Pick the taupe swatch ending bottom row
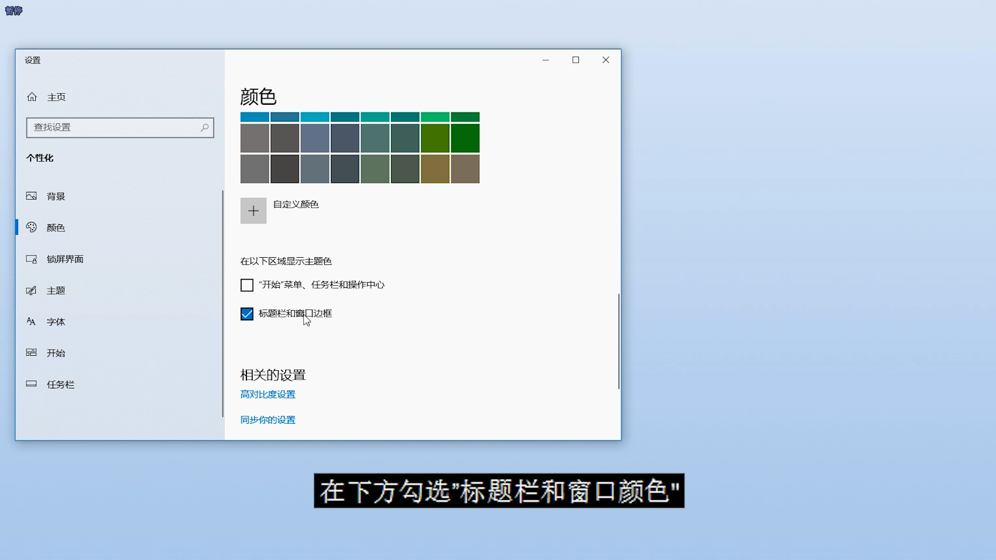The width and height of the screenshot is (996, 560). click(465, 169)
